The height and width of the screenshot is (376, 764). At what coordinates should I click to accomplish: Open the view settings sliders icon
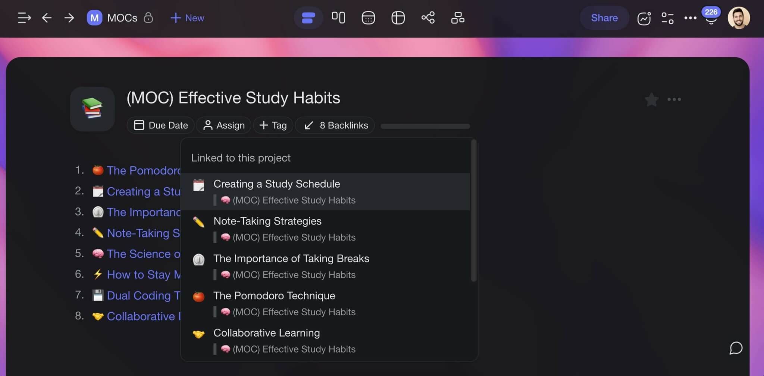coord(667,18)
